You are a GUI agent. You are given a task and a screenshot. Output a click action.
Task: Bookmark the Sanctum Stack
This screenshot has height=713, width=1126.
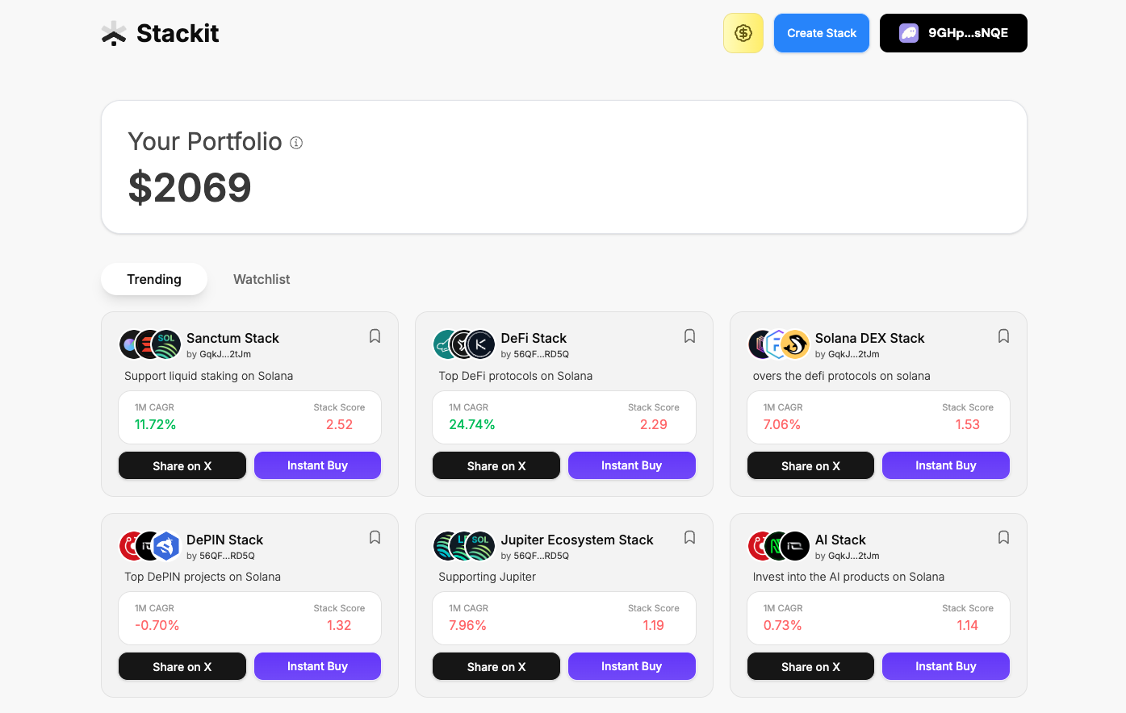coord(375,336)
